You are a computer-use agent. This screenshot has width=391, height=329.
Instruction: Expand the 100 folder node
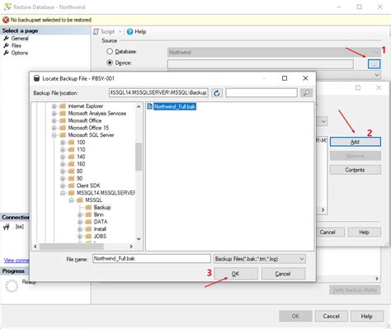63,143
